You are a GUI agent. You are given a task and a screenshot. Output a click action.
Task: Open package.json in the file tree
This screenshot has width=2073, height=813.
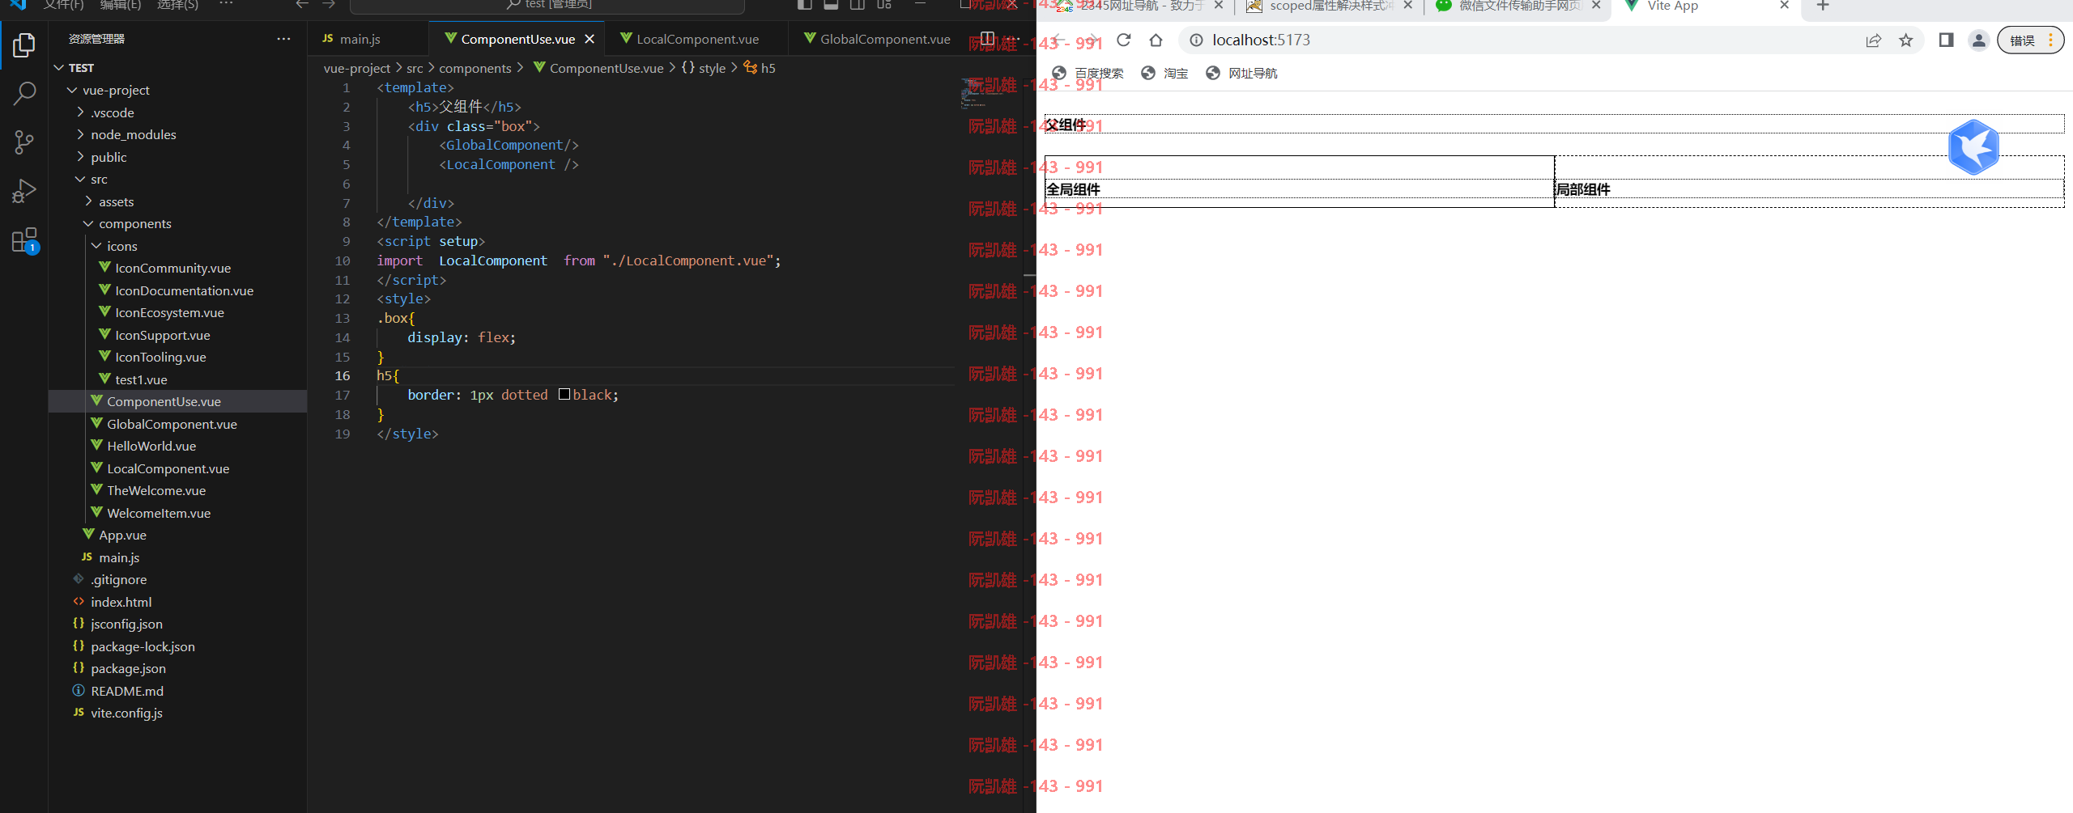click(128, 668)
